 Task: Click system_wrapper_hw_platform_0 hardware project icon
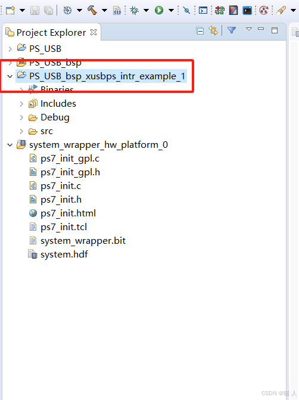(x=21, y=144)
